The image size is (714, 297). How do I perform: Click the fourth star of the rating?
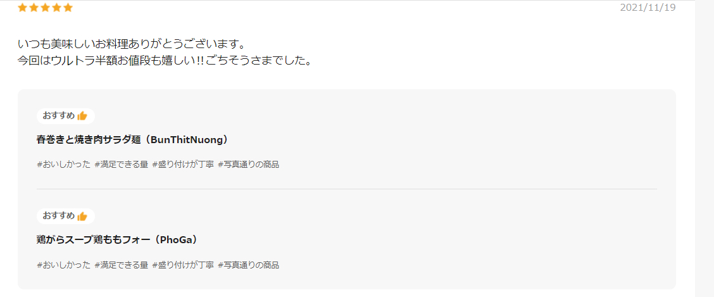click(x=56, y=8)
